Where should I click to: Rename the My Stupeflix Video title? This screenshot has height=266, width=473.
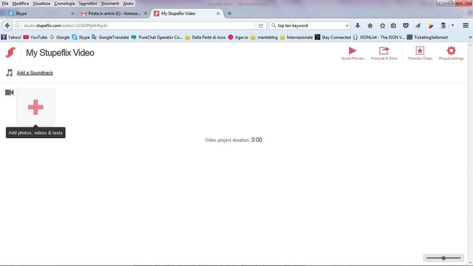coord(60,53)
